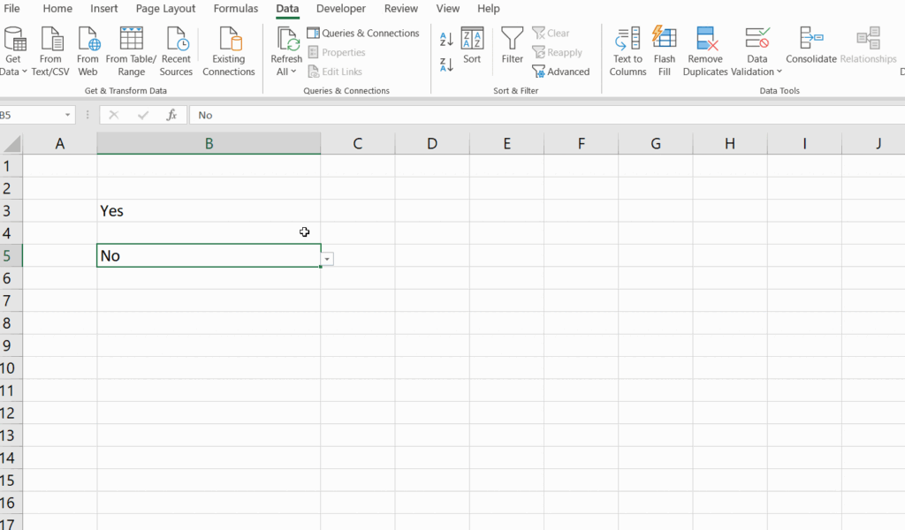Screen dimensions: 905x530
Task: Click the Remove Duplicates icon
Action: [x=705, y=40]
